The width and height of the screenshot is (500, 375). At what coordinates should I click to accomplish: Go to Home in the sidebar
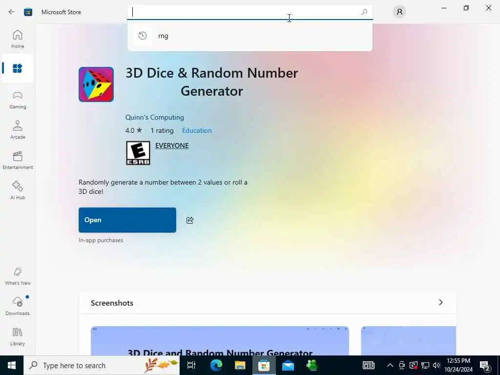(18, 39)
